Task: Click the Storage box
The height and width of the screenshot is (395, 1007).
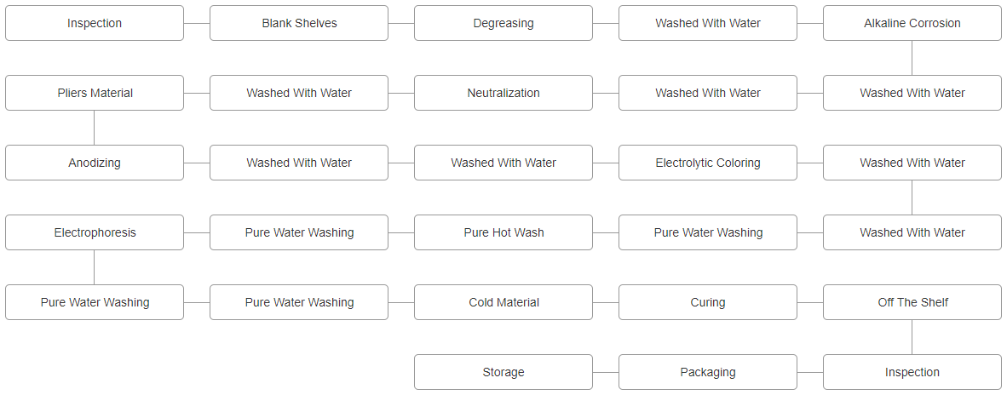Action: point(503,372)
